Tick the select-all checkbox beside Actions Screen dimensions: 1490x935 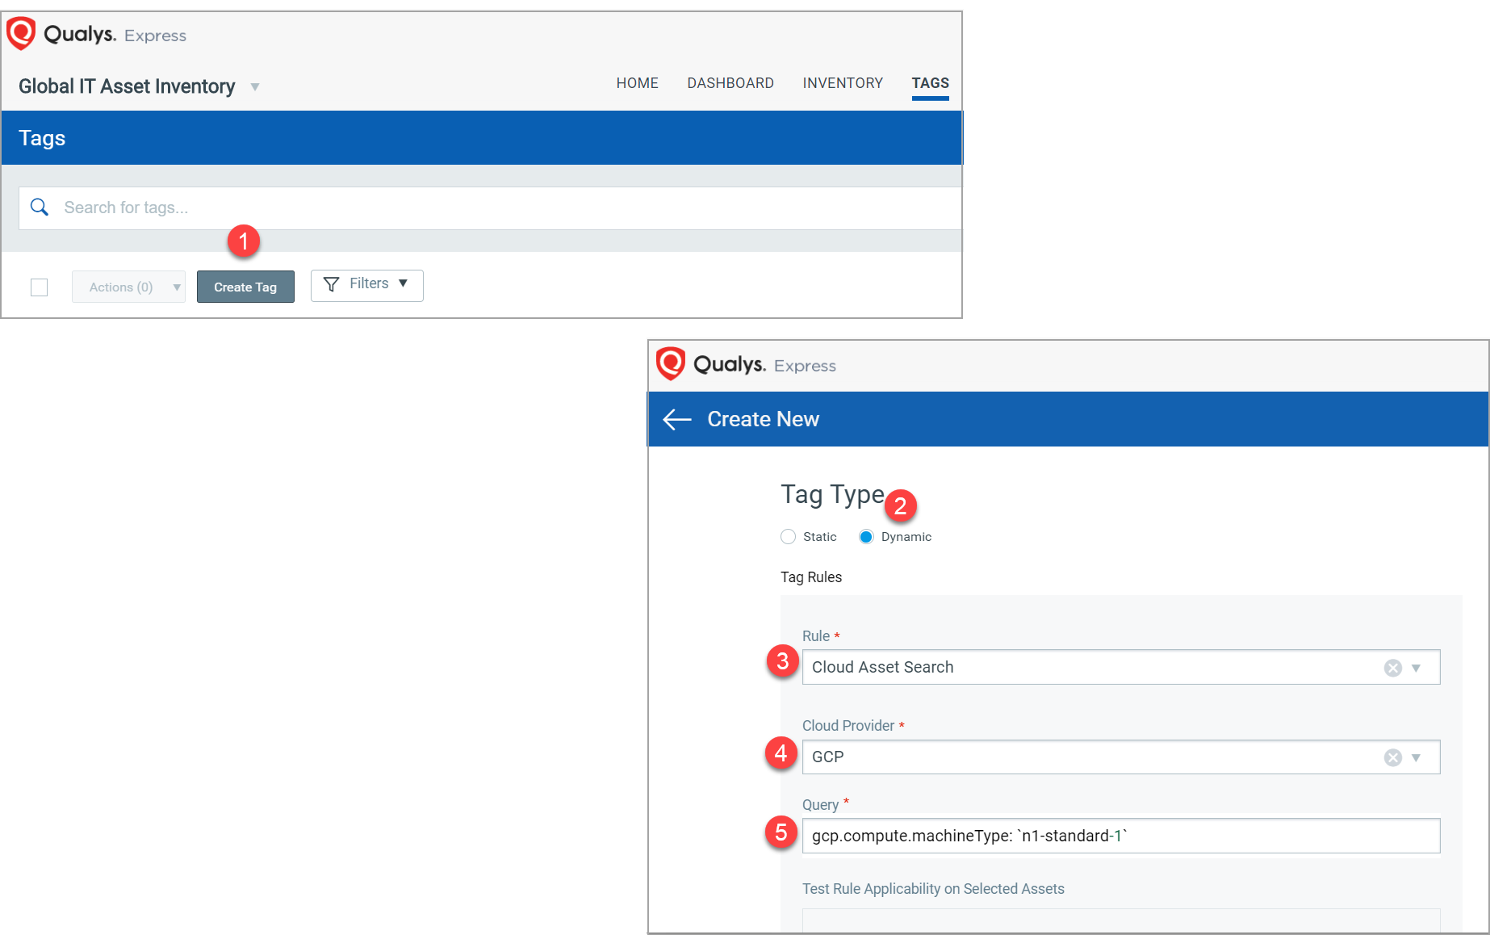pyautogui.click(x=39, y=287)
